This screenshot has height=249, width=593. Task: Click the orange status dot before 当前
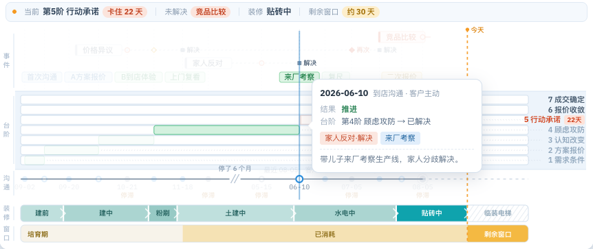(x=14, y=12)
